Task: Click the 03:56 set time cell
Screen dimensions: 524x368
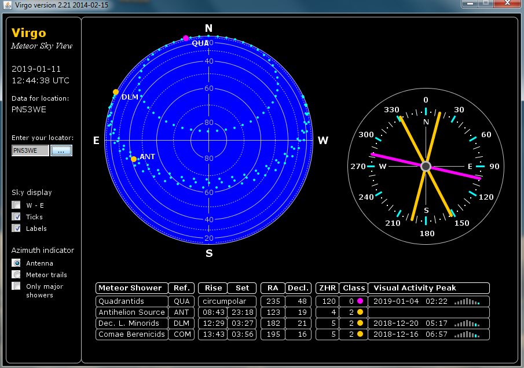Action: tap(242, 334)
